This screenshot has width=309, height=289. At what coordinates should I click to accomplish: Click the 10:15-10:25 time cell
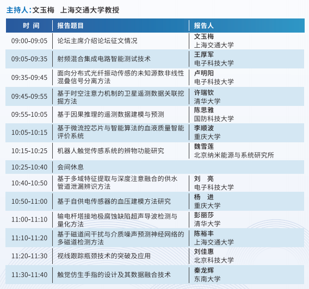click(x=29, y=151)
